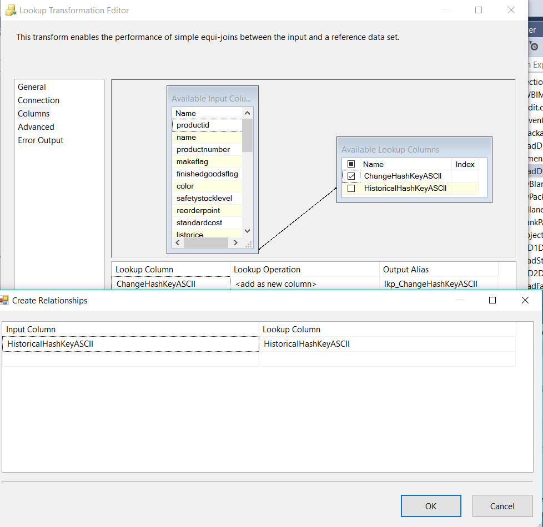Select standardcost input column
The image size is (543, 527).
(x=207, y=222)
